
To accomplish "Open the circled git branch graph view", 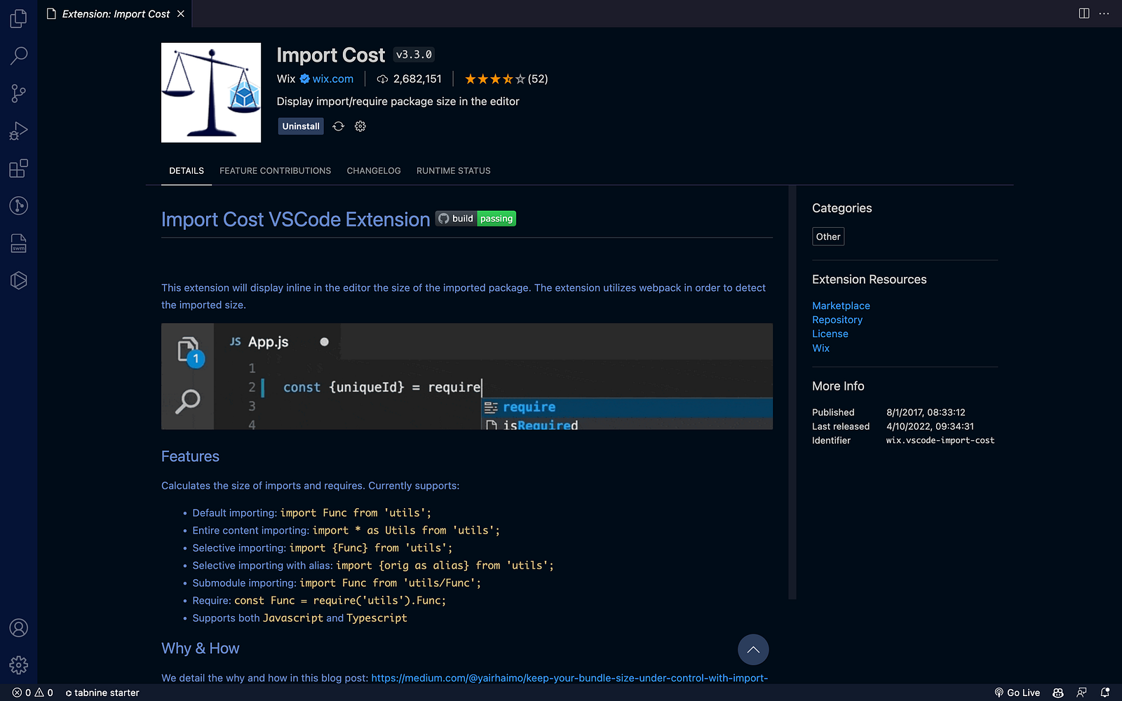I will click(19, 205).
